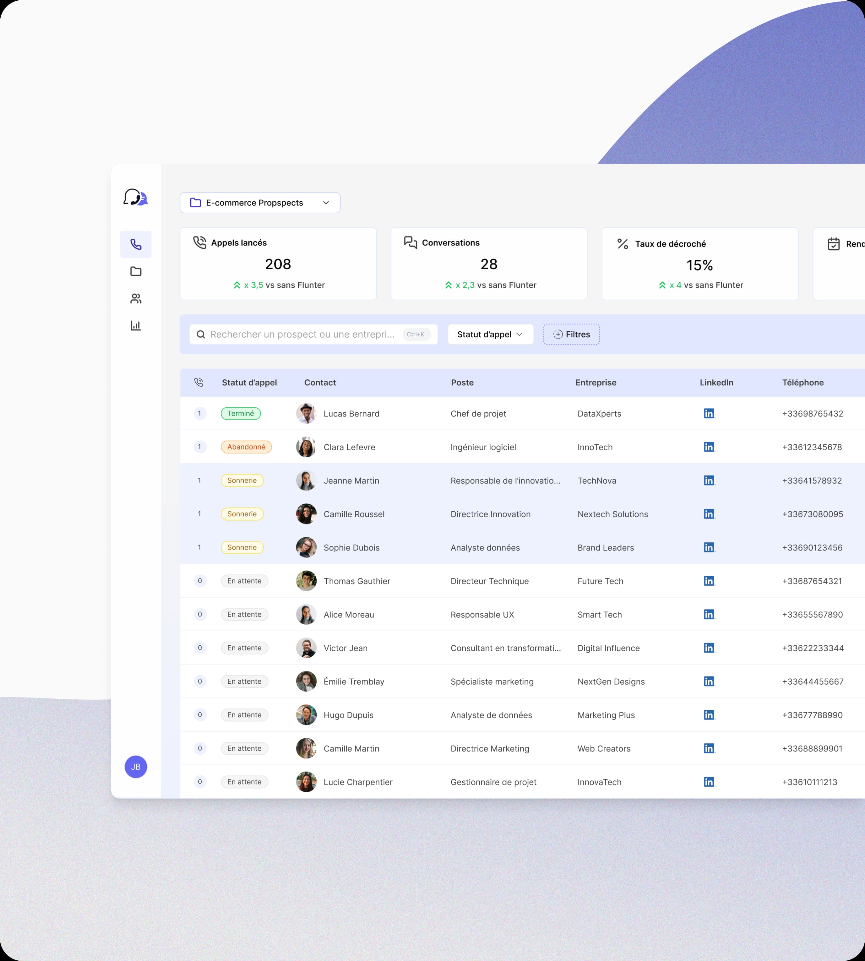Click Jeanne Martin's Sonnerie status badge

point(242,480)
